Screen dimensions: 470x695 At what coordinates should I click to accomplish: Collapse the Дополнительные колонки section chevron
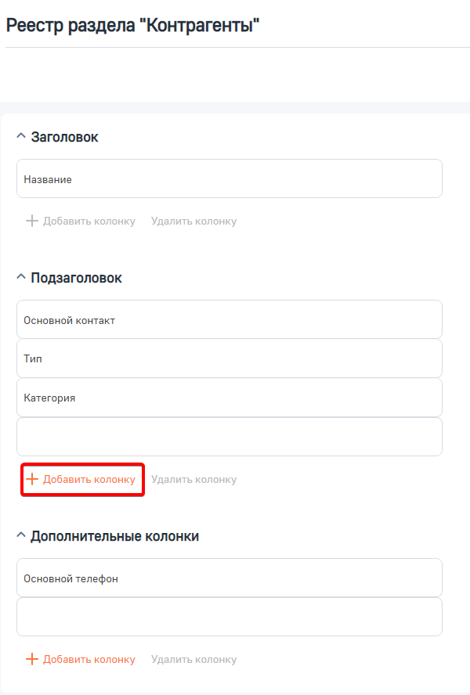point(20,535)
